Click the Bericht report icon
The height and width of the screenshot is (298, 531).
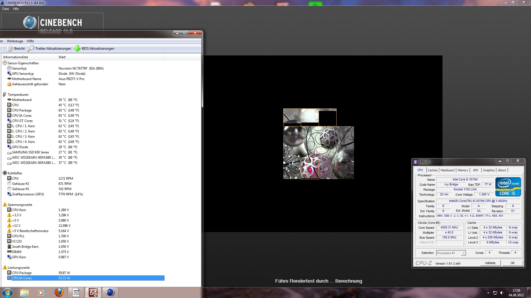(10, 49)
